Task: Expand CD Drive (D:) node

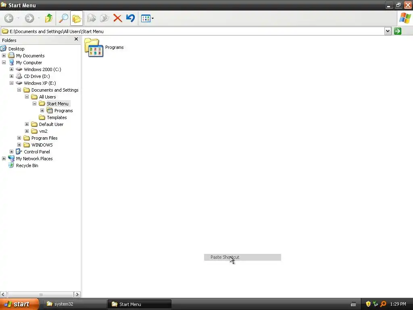Action: 11,76
